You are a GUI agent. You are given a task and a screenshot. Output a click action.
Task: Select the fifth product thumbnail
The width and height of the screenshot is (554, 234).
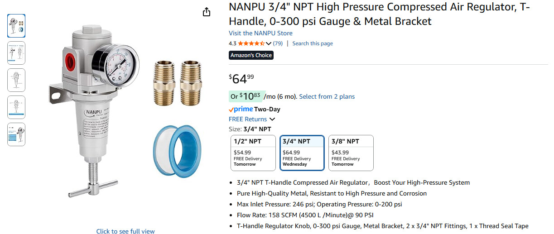click(x=16, y=134)
